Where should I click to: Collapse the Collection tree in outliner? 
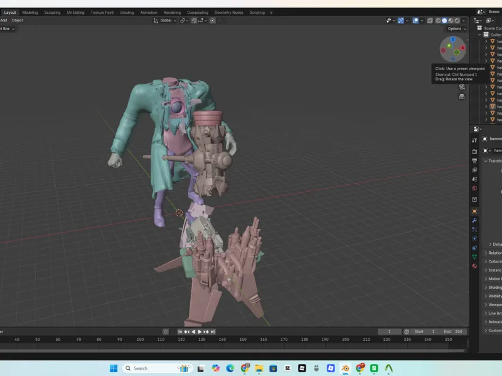coord(479,34)
